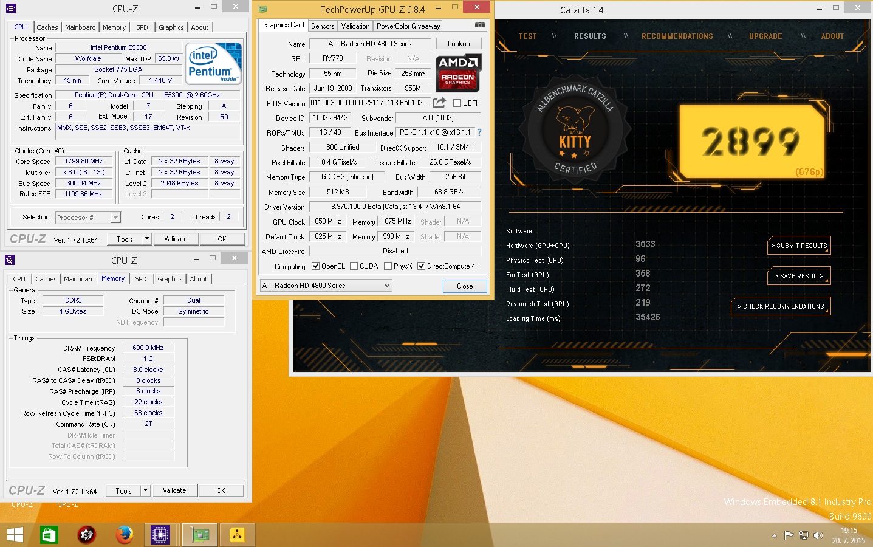873x547 pixels.
Task: Open the Processor #1 selection dropdown
Action: [x=88, y=217]
